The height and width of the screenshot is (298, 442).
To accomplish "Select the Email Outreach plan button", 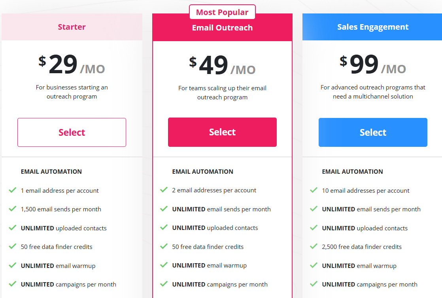I will (222, 132).
